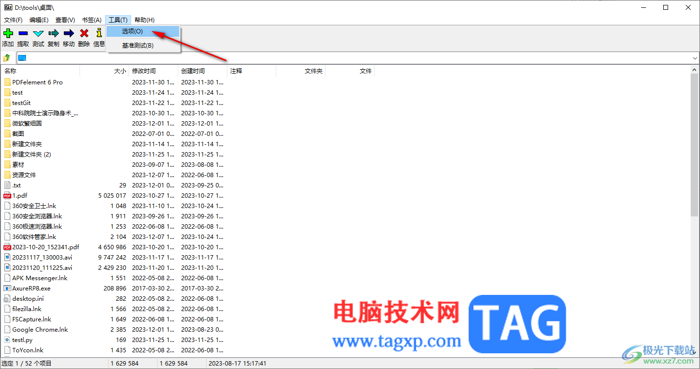The width and height of the screenshot is (700, 369).
Task: Click the 9 747 242 size cell
Action: tap(112, 257)
